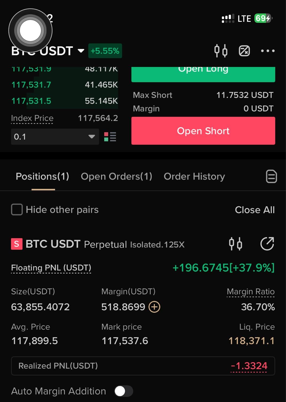The image size is (286, 402).
Task: Share the BTC USDT position
Action: pos(267,244)
